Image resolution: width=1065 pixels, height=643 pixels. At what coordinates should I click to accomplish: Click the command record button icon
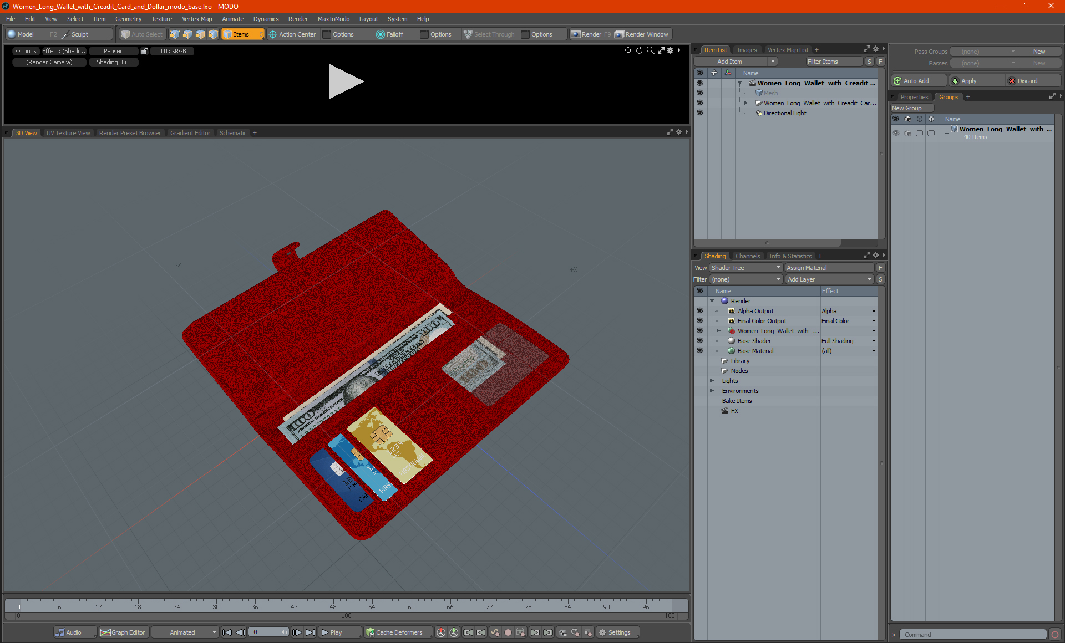click(1055, 635)
